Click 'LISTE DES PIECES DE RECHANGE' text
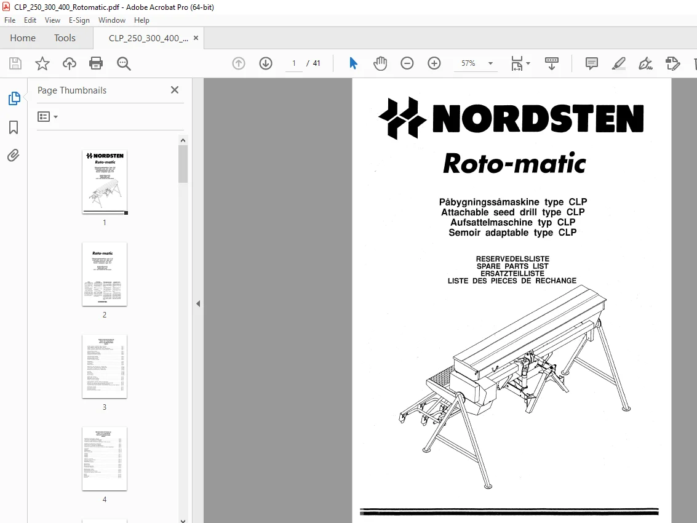The image size is (697, 523). (x=512, y=281)
